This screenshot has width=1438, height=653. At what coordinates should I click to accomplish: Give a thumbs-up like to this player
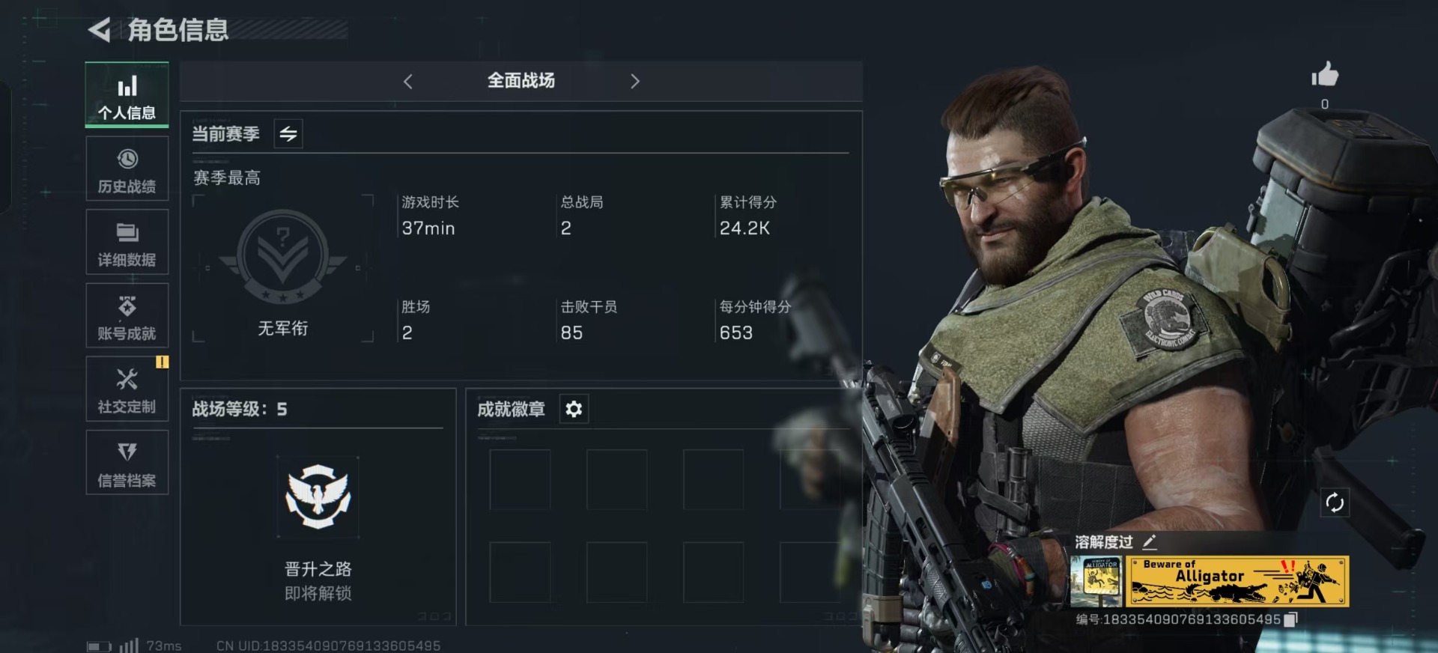pos(1324,75)
